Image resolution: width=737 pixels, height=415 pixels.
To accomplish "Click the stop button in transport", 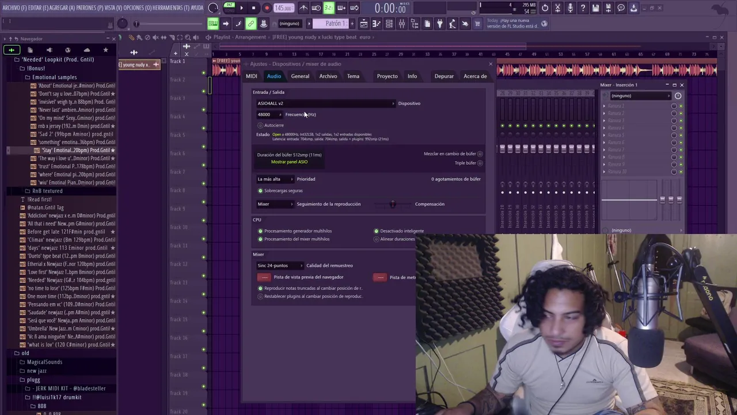I will pos(253,8).
